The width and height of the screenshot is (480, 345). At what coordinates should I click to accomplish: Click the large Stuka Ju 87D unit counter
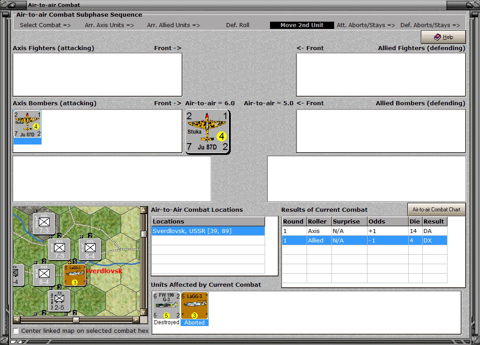[x=208, y=131]
